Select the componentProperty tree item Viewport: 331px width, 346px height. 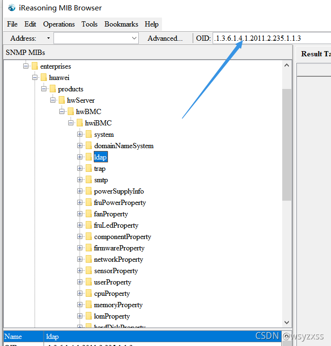pyautogui.click(x=123, y=237)
